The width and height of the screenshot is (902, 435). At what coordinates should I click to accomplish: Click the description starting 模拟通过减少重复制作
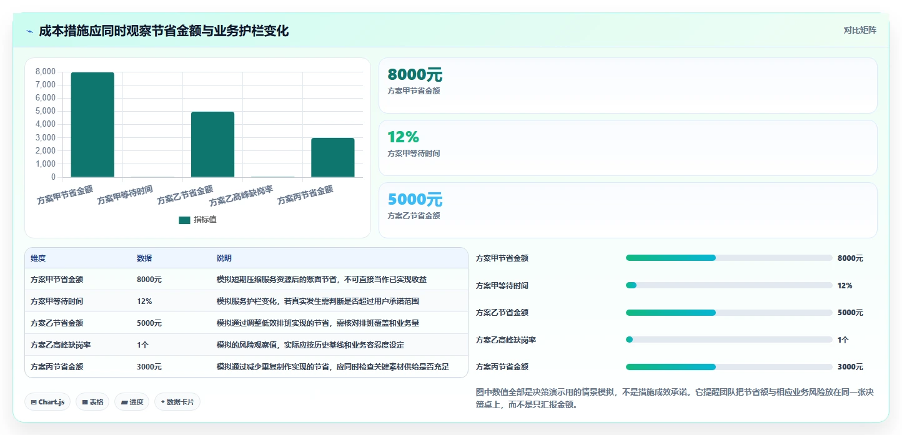pos(333,367)
